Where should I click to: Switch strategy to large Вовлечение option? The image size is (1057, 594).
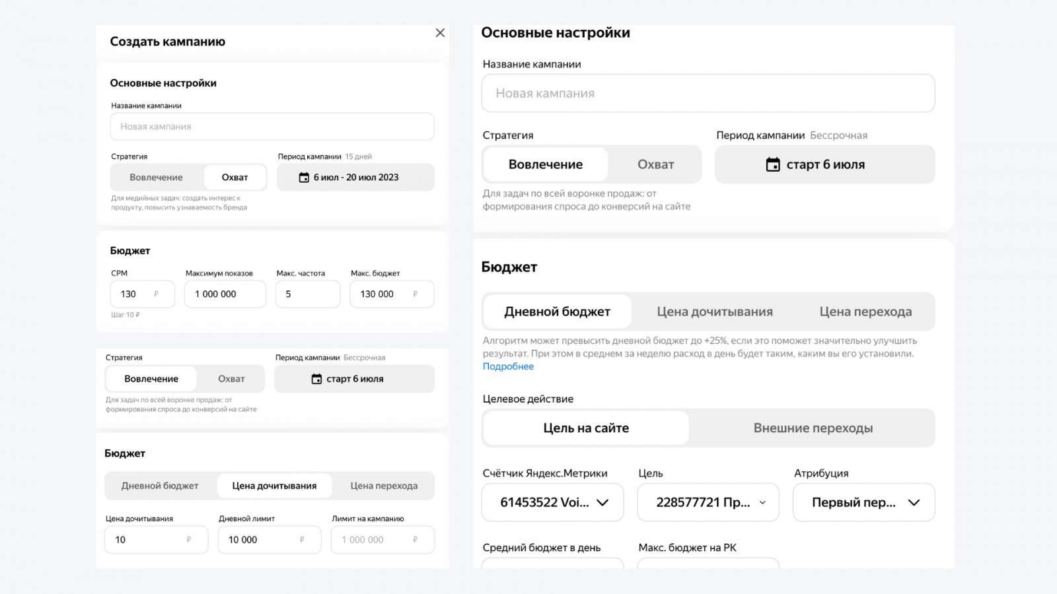coord(545,164)
